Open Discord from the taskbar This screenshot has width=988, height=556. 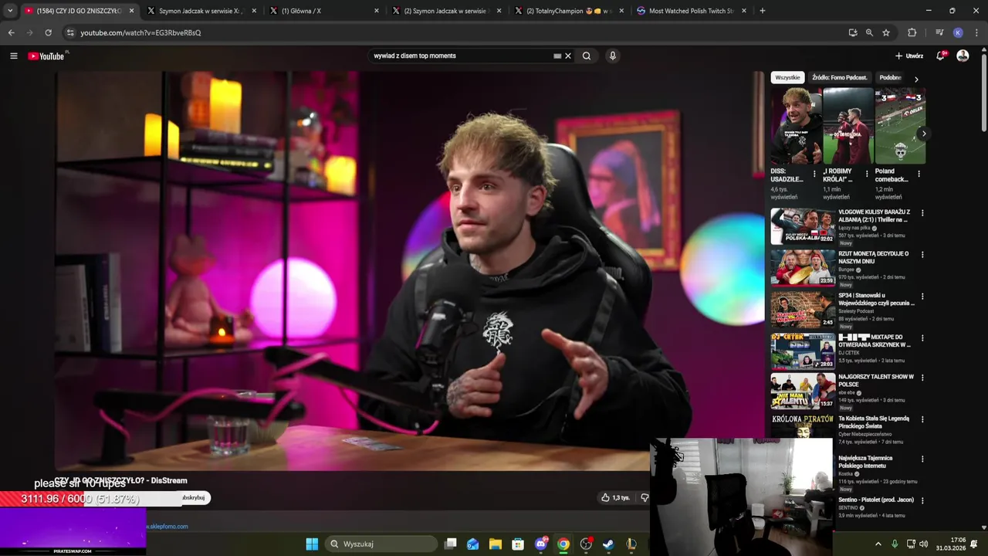click(541, 544)
